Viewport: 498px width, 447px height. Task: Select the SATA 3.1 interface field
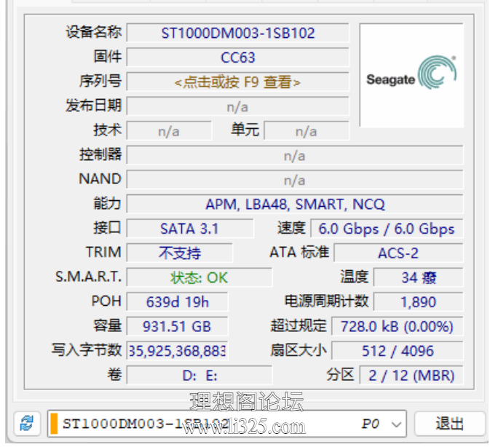189,229
